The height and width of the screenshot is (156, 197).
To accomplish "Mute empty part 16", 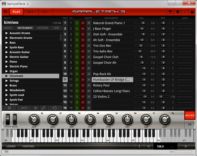I will 83,108.
